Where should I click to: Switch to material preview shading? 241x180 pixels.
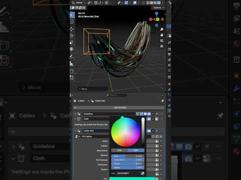click(155, 2)
